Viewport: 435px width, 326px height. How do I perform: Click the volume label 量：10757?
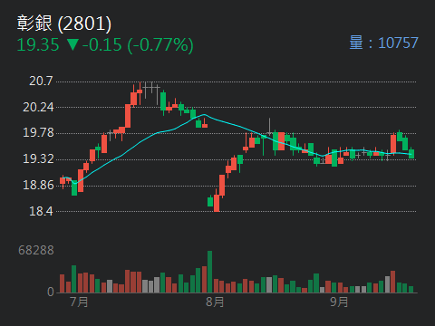click(x=383, y=43)
